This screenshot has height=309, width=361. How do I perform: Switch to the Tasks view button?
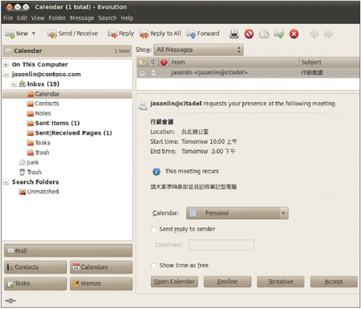(35, 283)
